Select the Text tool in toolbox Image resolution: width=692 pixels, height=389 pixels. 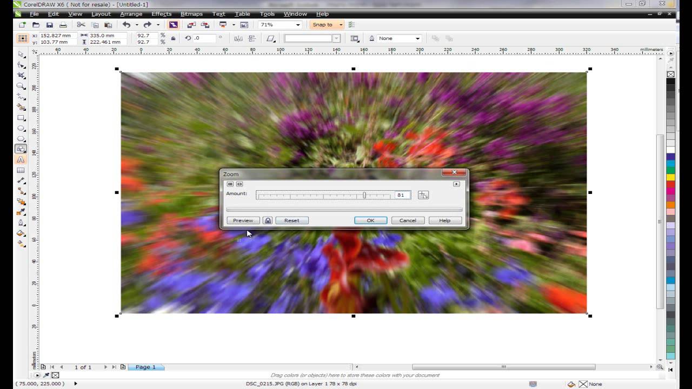[x=21, y=159]
